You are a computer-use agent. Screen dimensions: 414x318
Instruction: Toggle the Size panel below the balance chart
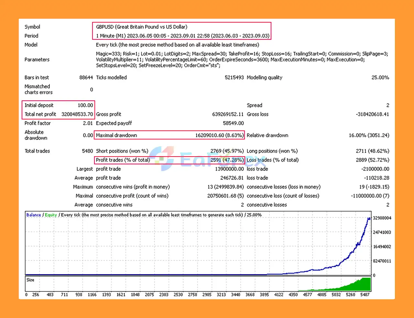tap(30, 280)
